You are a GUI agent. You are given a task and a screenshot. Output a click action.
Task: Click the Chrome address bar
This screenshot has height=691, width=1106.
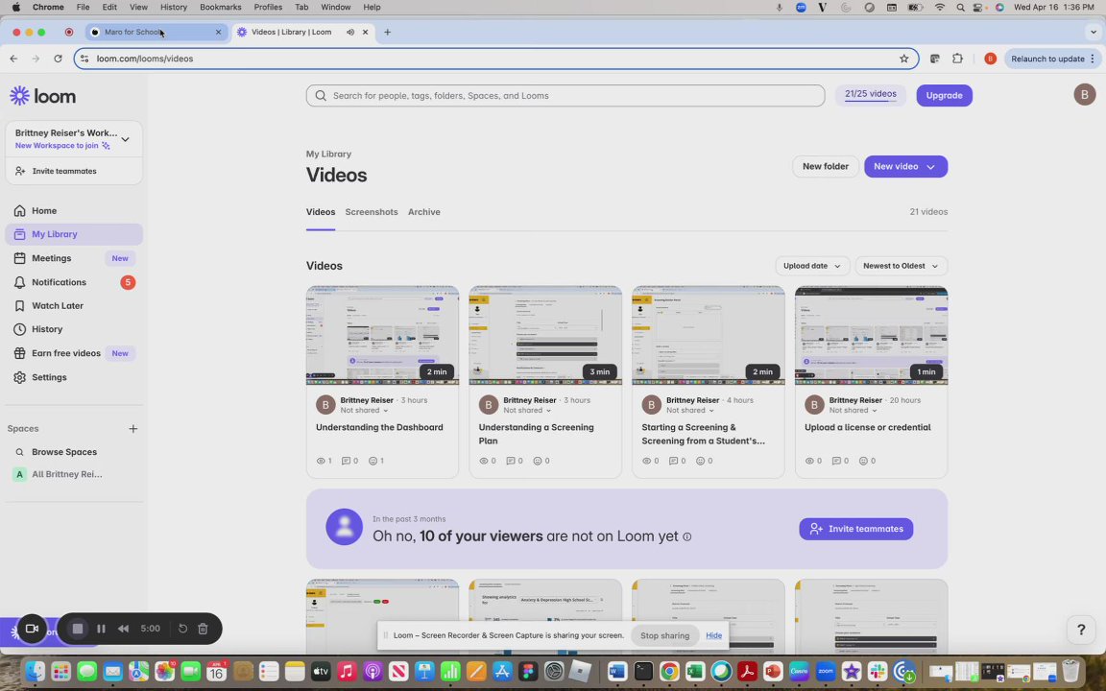tap(496, 59)
